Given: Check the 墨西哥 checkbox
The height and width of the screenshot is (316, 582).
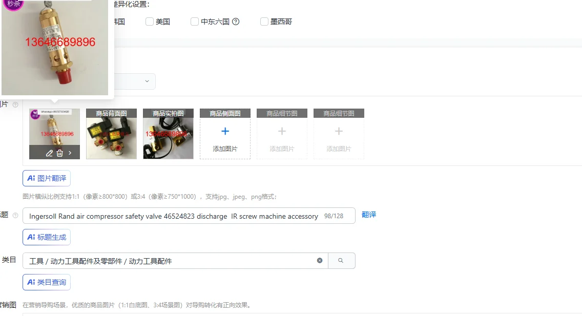Looking at the screenshot, I should [x=264, y=22].
